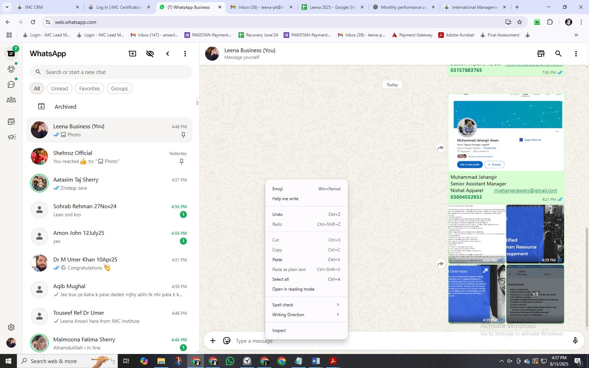
Task: Open the mjahangirawans@gmail.com link
Action: tap(525, 190)
